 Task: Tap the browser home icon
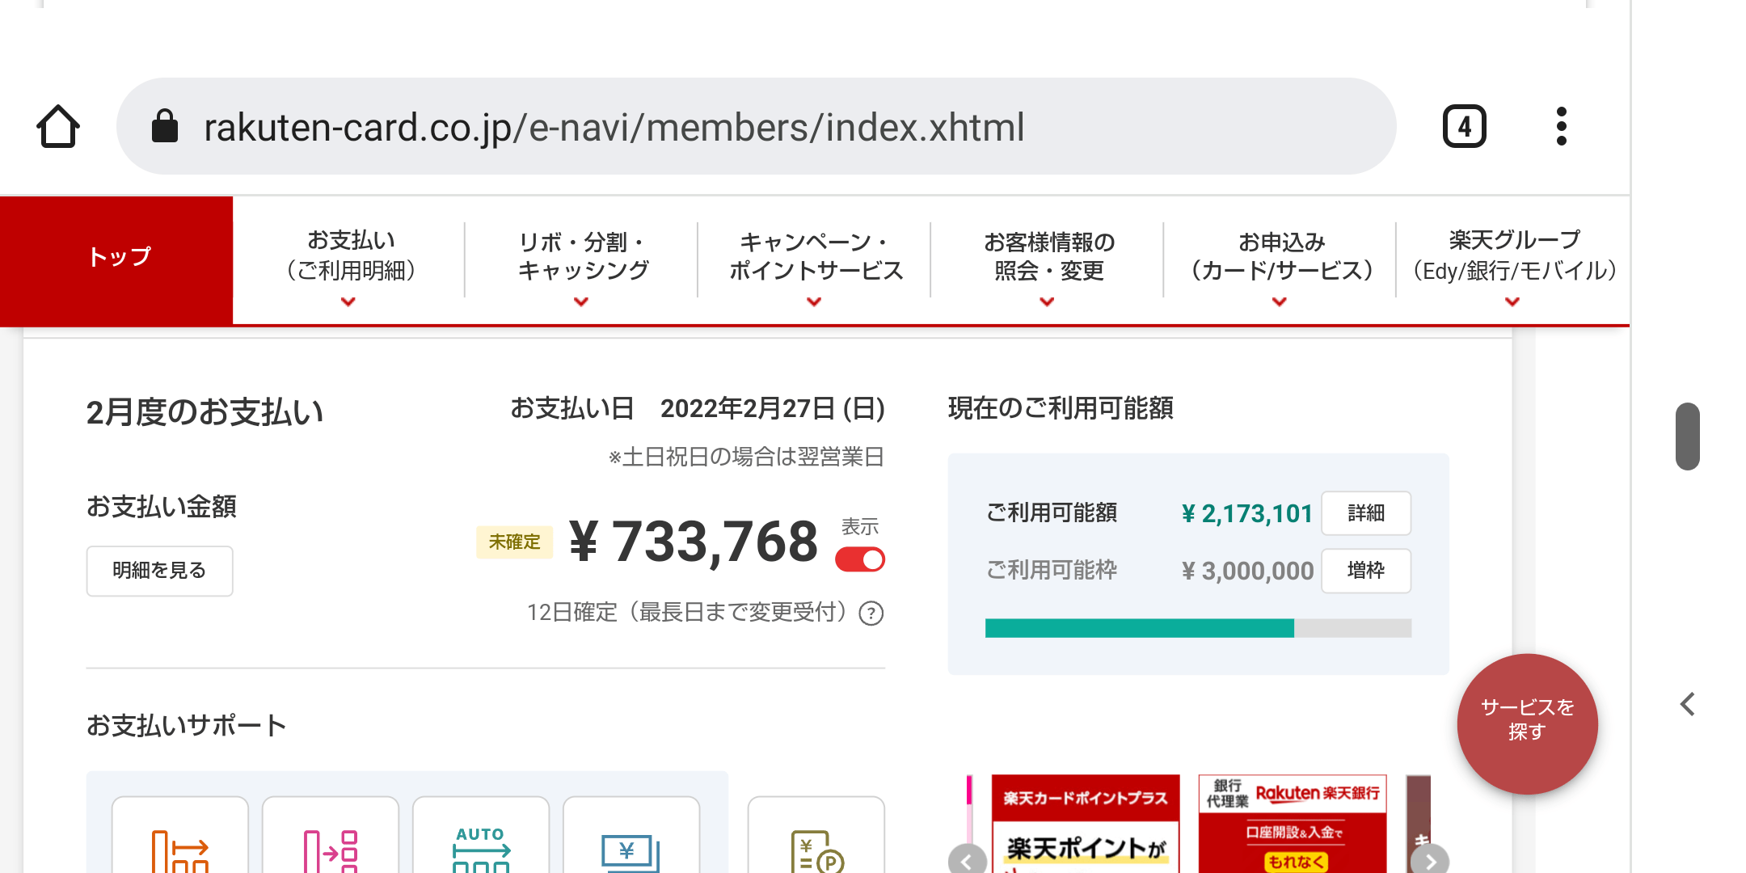[x=58, y=127]
